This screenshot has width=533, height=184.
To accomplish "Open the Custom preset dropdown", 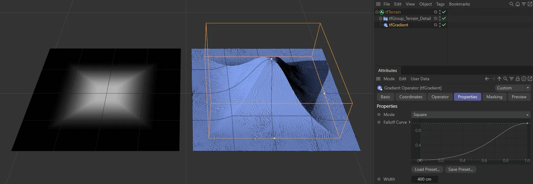I will pos(513,88).
